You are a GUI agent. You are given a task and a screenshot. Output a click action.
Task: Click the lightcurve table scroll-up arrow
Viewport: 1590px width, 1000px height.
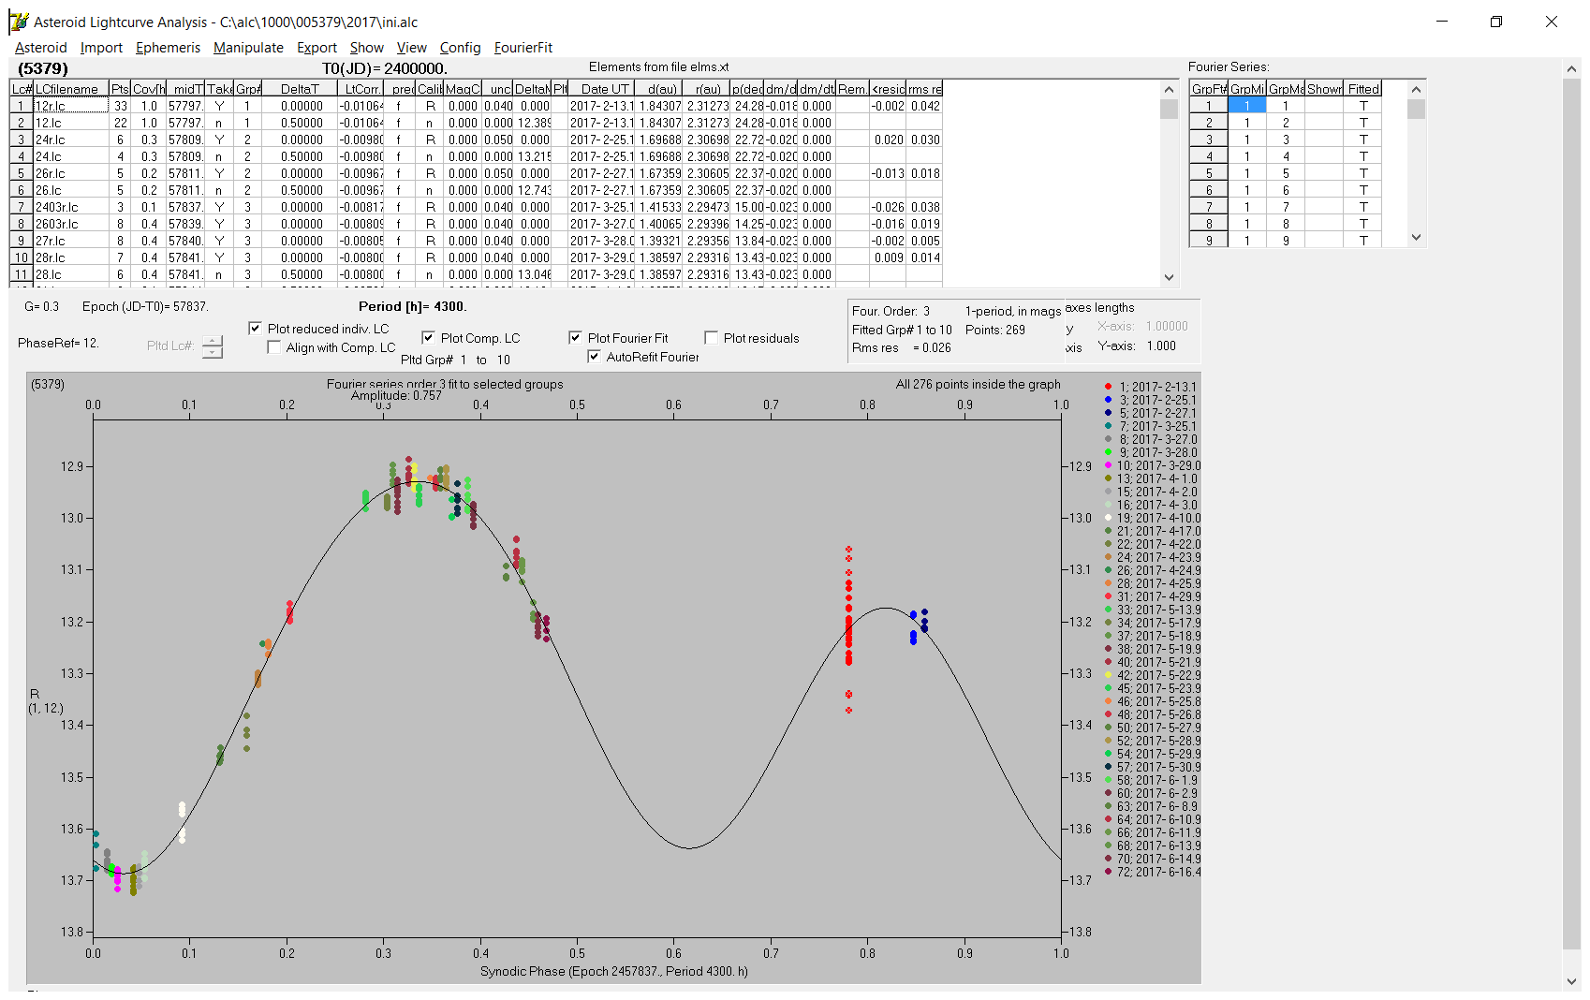click(1169, 89)
